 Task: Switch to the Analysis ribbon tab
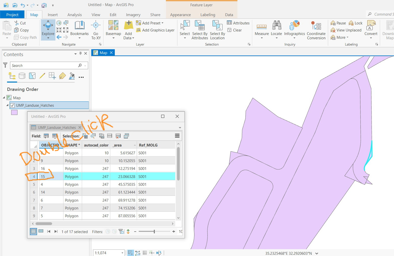pos(75,15)
